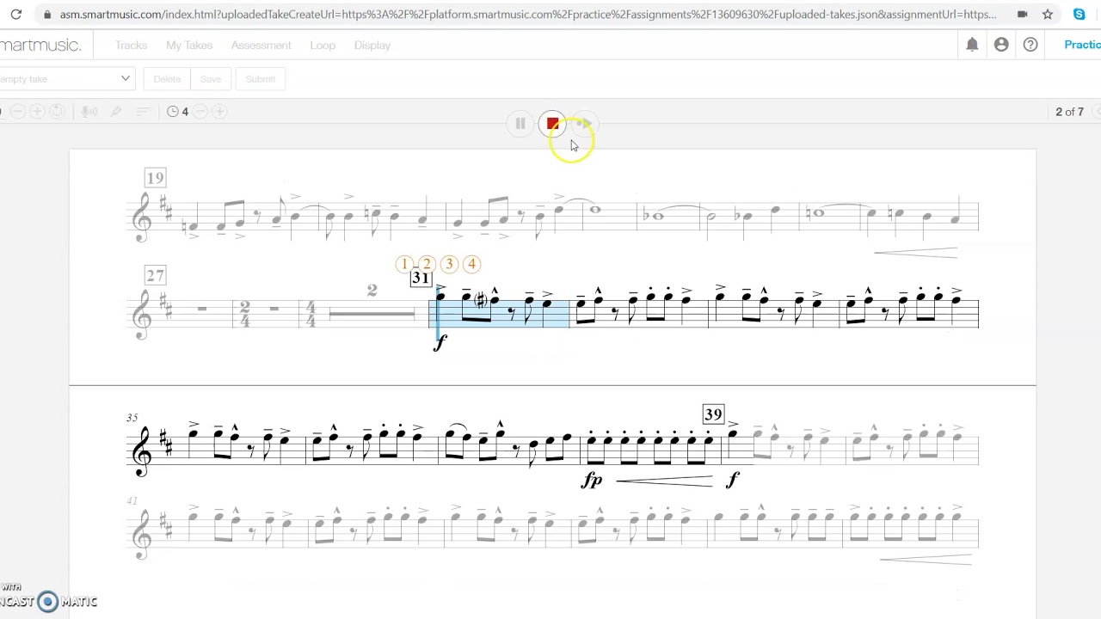
Task: Click the Delete take button
Action: 167,79
